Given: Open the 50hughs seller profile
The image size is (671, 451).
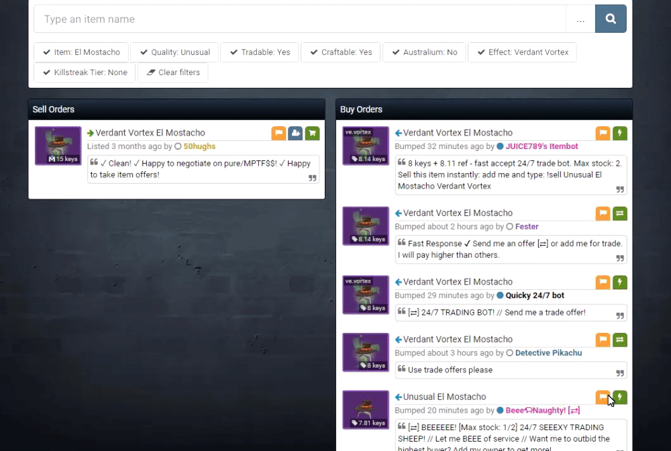Looking at the screenshot, I should point(199,146).
